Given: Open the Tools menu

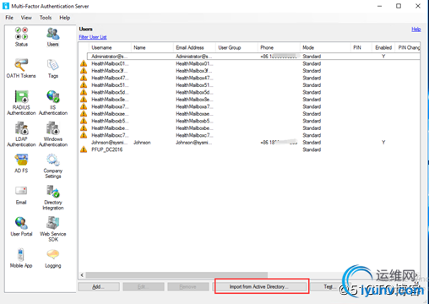Looking at the screenshot, I should tap(46, 18).
